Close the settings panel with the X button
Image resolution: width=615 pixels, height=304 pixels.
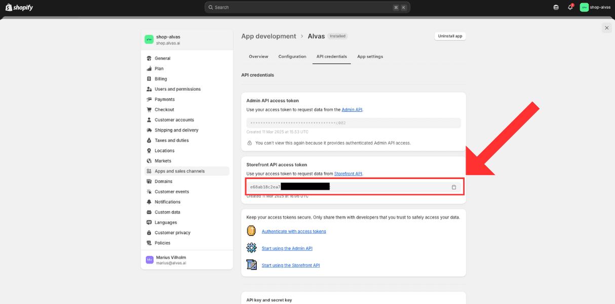(607, 28)
